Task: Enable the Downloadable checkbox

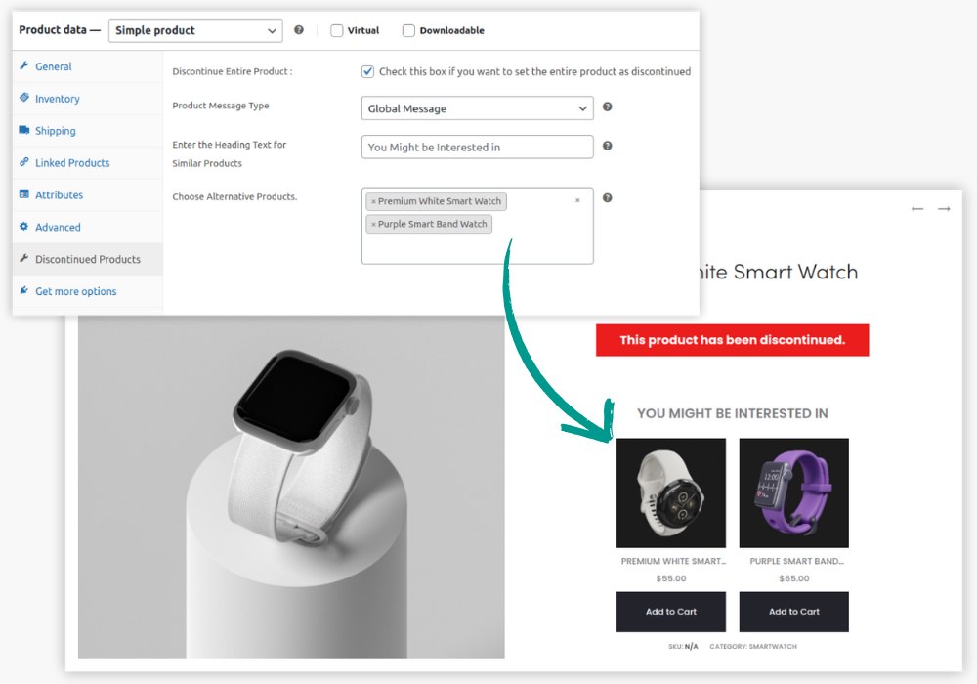Action: (x=408, y=31)
